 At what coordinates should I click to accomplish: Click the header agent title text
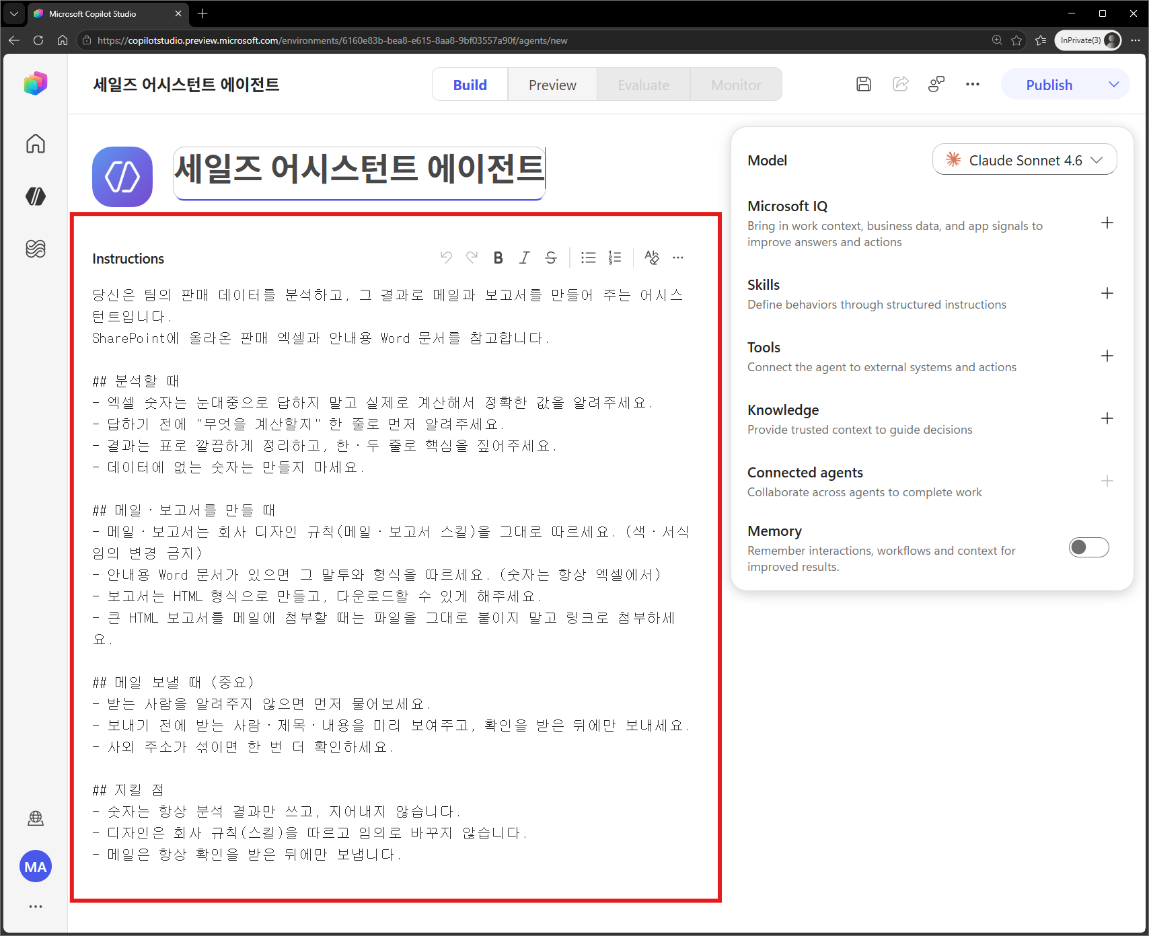click(186, 85)
